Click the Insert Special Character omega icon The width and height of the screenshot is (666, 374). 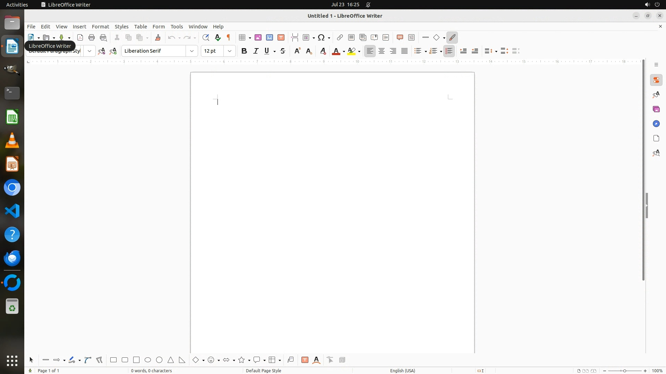coord(322,37)
